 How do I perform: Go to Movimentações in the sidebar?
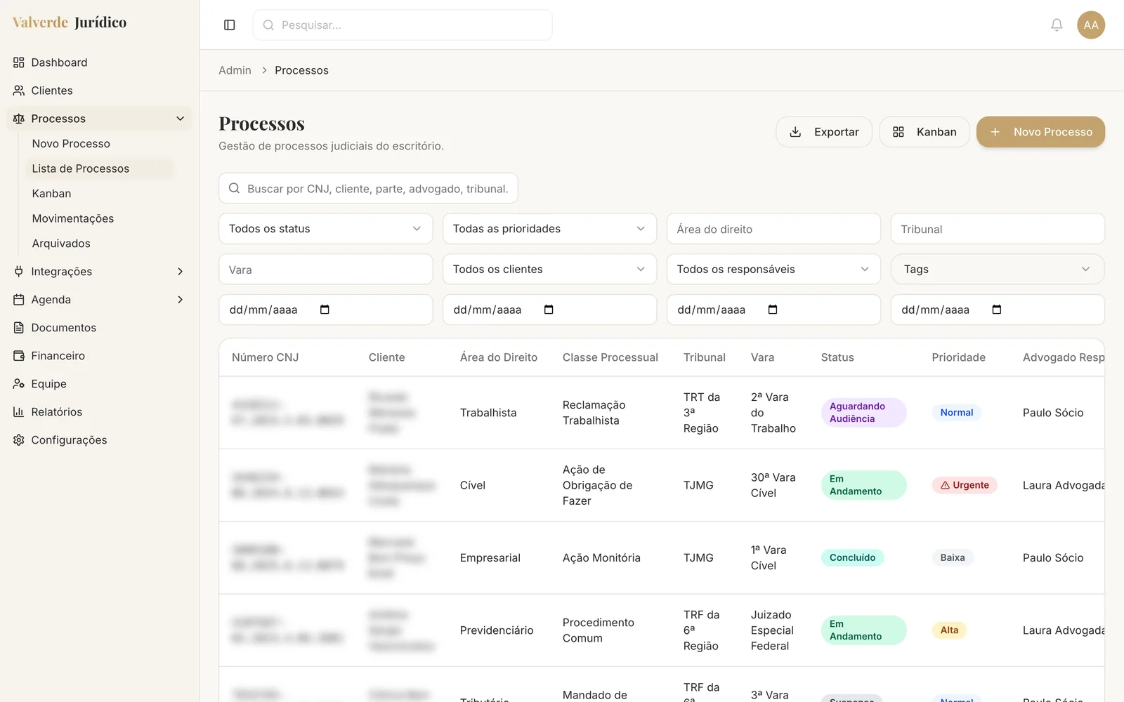pyautogui.click(x=73, y=218)
